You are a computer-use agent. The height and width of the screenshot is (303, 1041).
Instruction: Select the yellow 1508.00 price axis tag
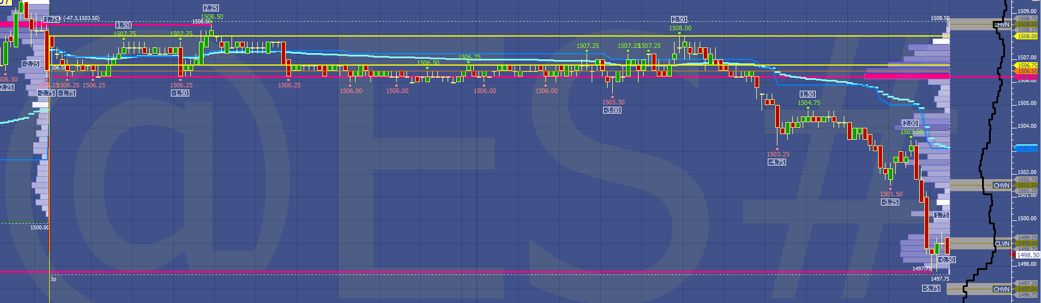click(x=1027, y=36)
